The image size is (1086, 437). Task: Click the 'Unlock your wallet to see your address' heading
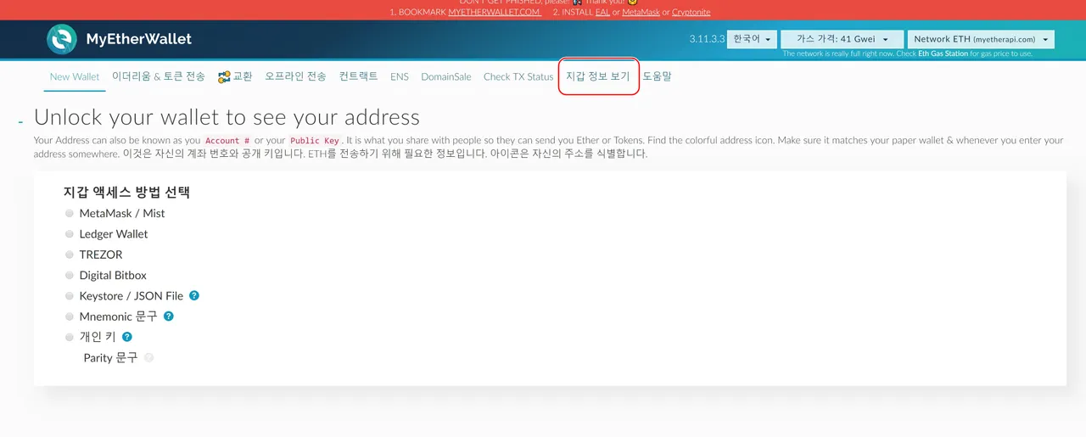click(227, 117)
